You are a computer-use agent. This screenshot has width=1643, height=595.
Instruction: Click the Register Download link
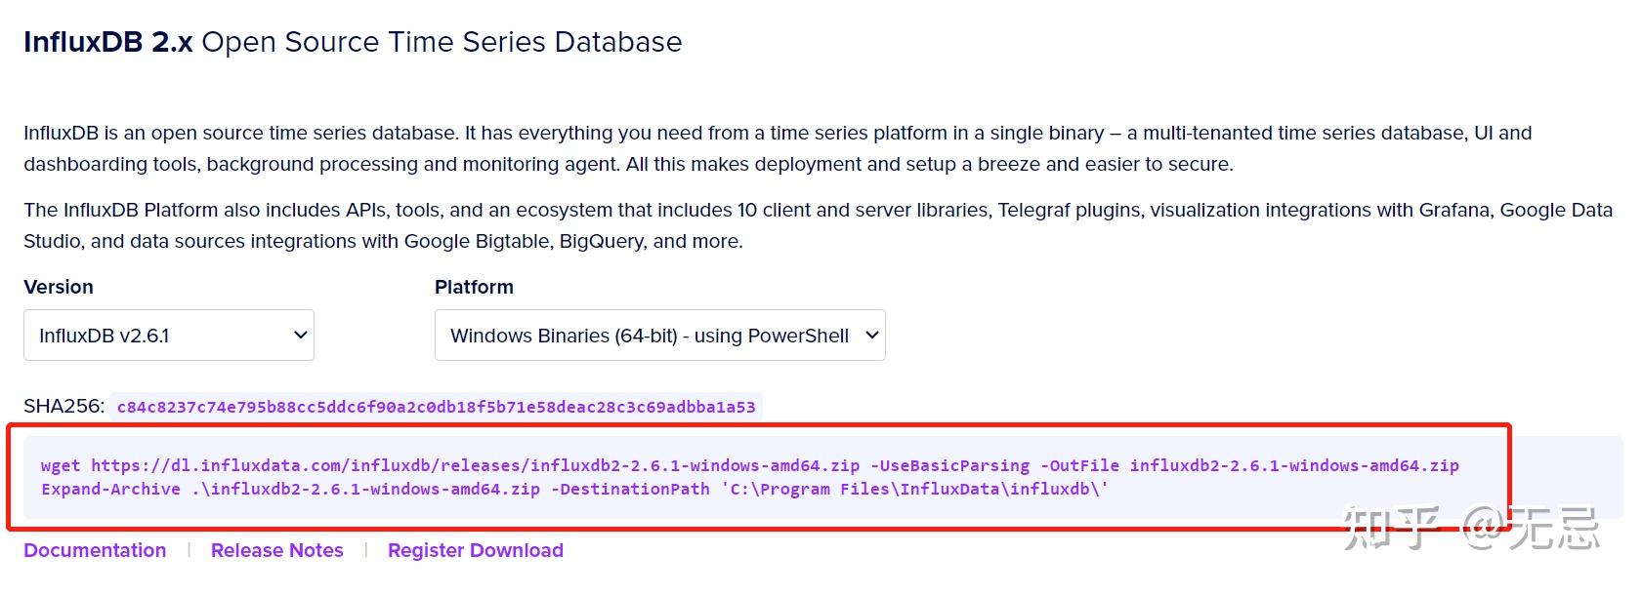[476, 550]
